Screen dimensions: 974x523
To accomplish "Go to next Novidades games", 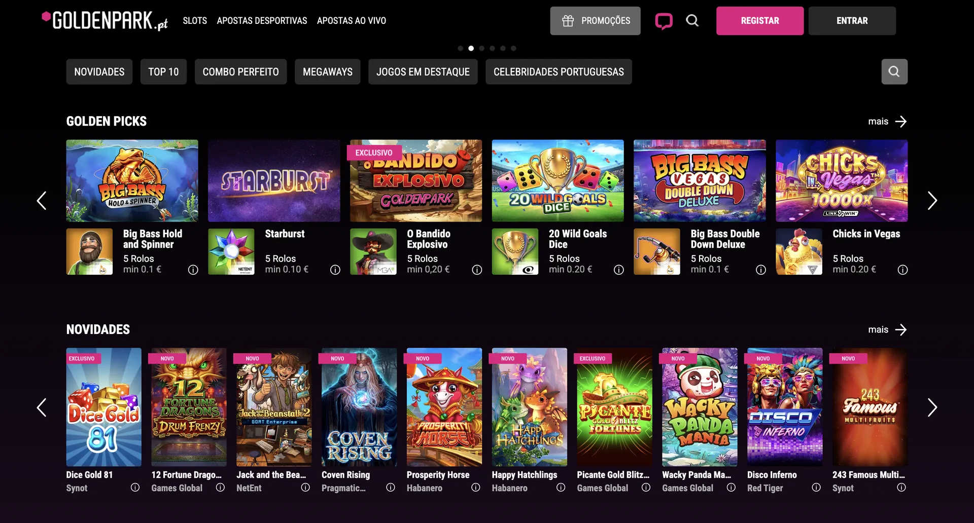I will (x=932, y=407).
